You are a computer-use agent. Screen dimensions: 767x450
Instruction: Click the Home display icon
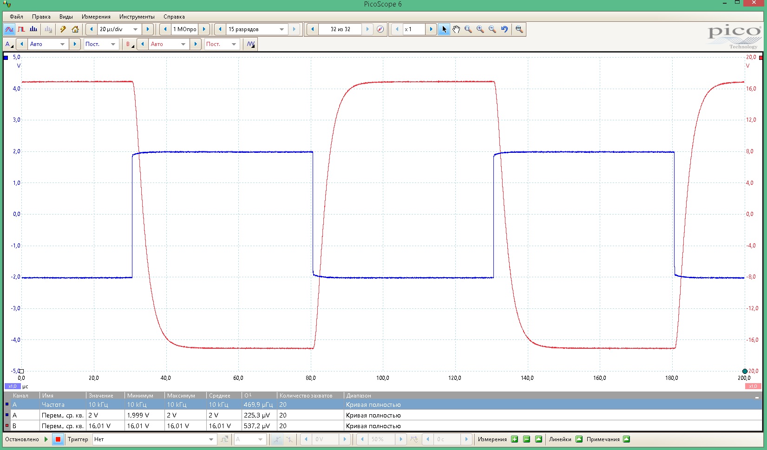(75, 29)
